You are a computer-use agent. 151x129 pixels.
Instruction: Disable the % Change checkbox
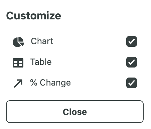132,83
